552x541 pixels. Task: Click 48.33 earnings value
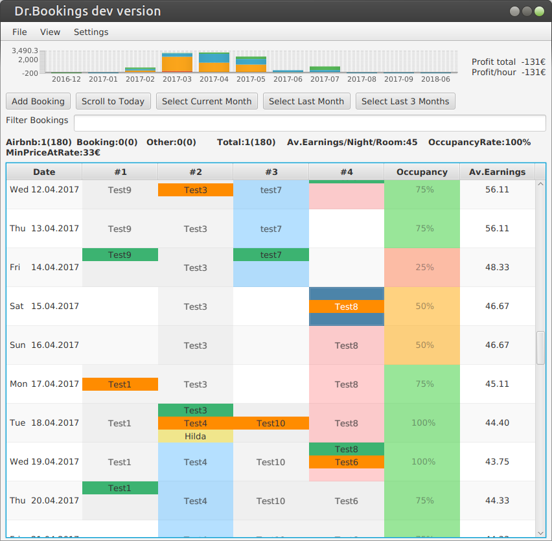[497, 267]
